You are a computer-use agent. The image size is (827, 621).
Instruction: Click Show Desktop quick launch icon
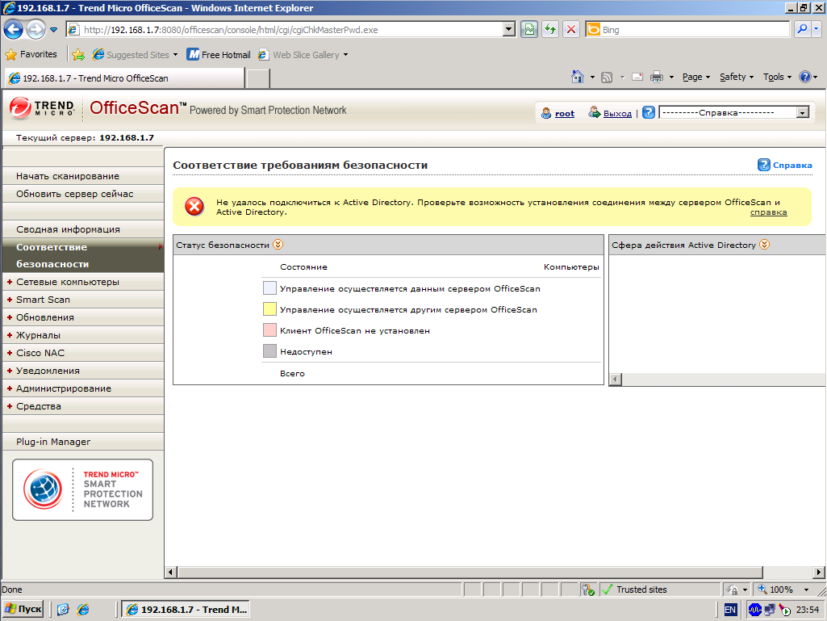pyautogui.click(x=63, y=610)
